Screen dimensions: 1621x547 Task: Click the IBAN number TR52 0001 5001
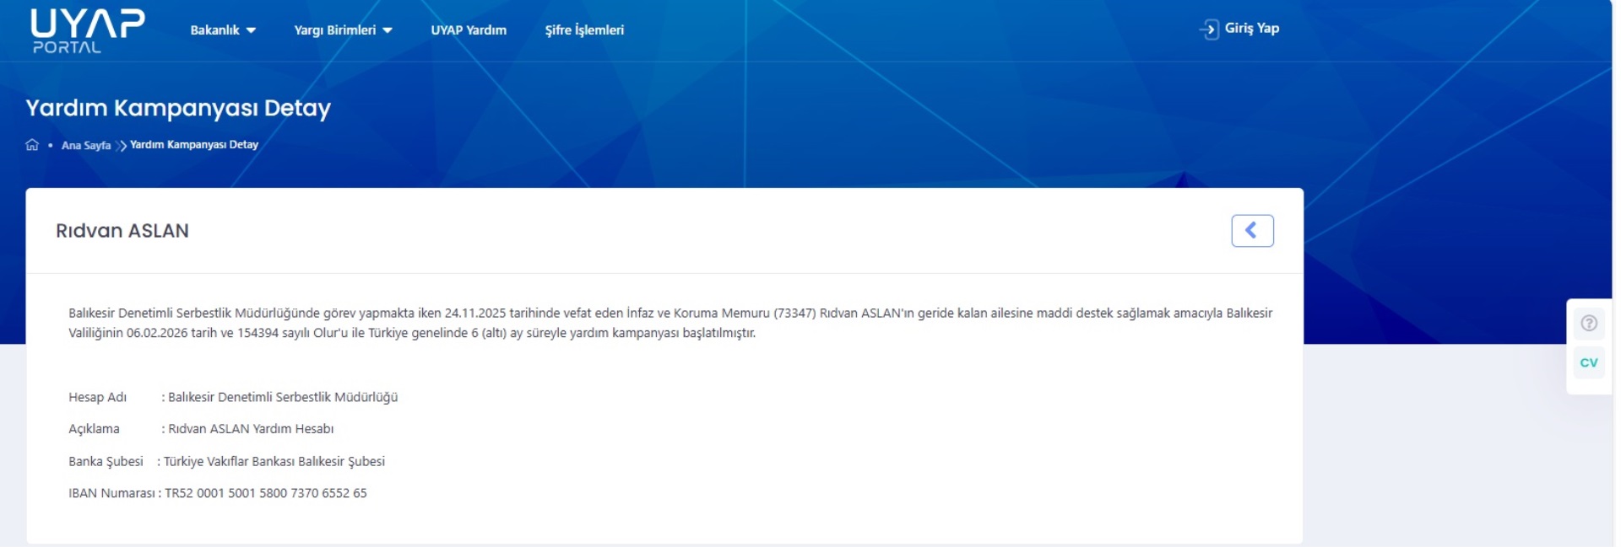(x=266, y=493)
